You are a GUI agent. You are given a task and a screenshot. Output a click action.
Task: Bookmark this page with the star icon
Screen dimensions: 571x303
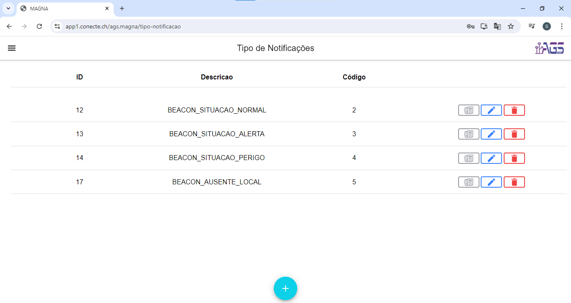(x=510, y=26)
